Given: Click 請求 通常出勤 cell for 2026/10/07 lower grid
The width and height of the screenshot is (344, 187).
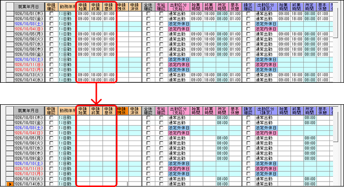Looking at the screenshot, I should (266, 148).
